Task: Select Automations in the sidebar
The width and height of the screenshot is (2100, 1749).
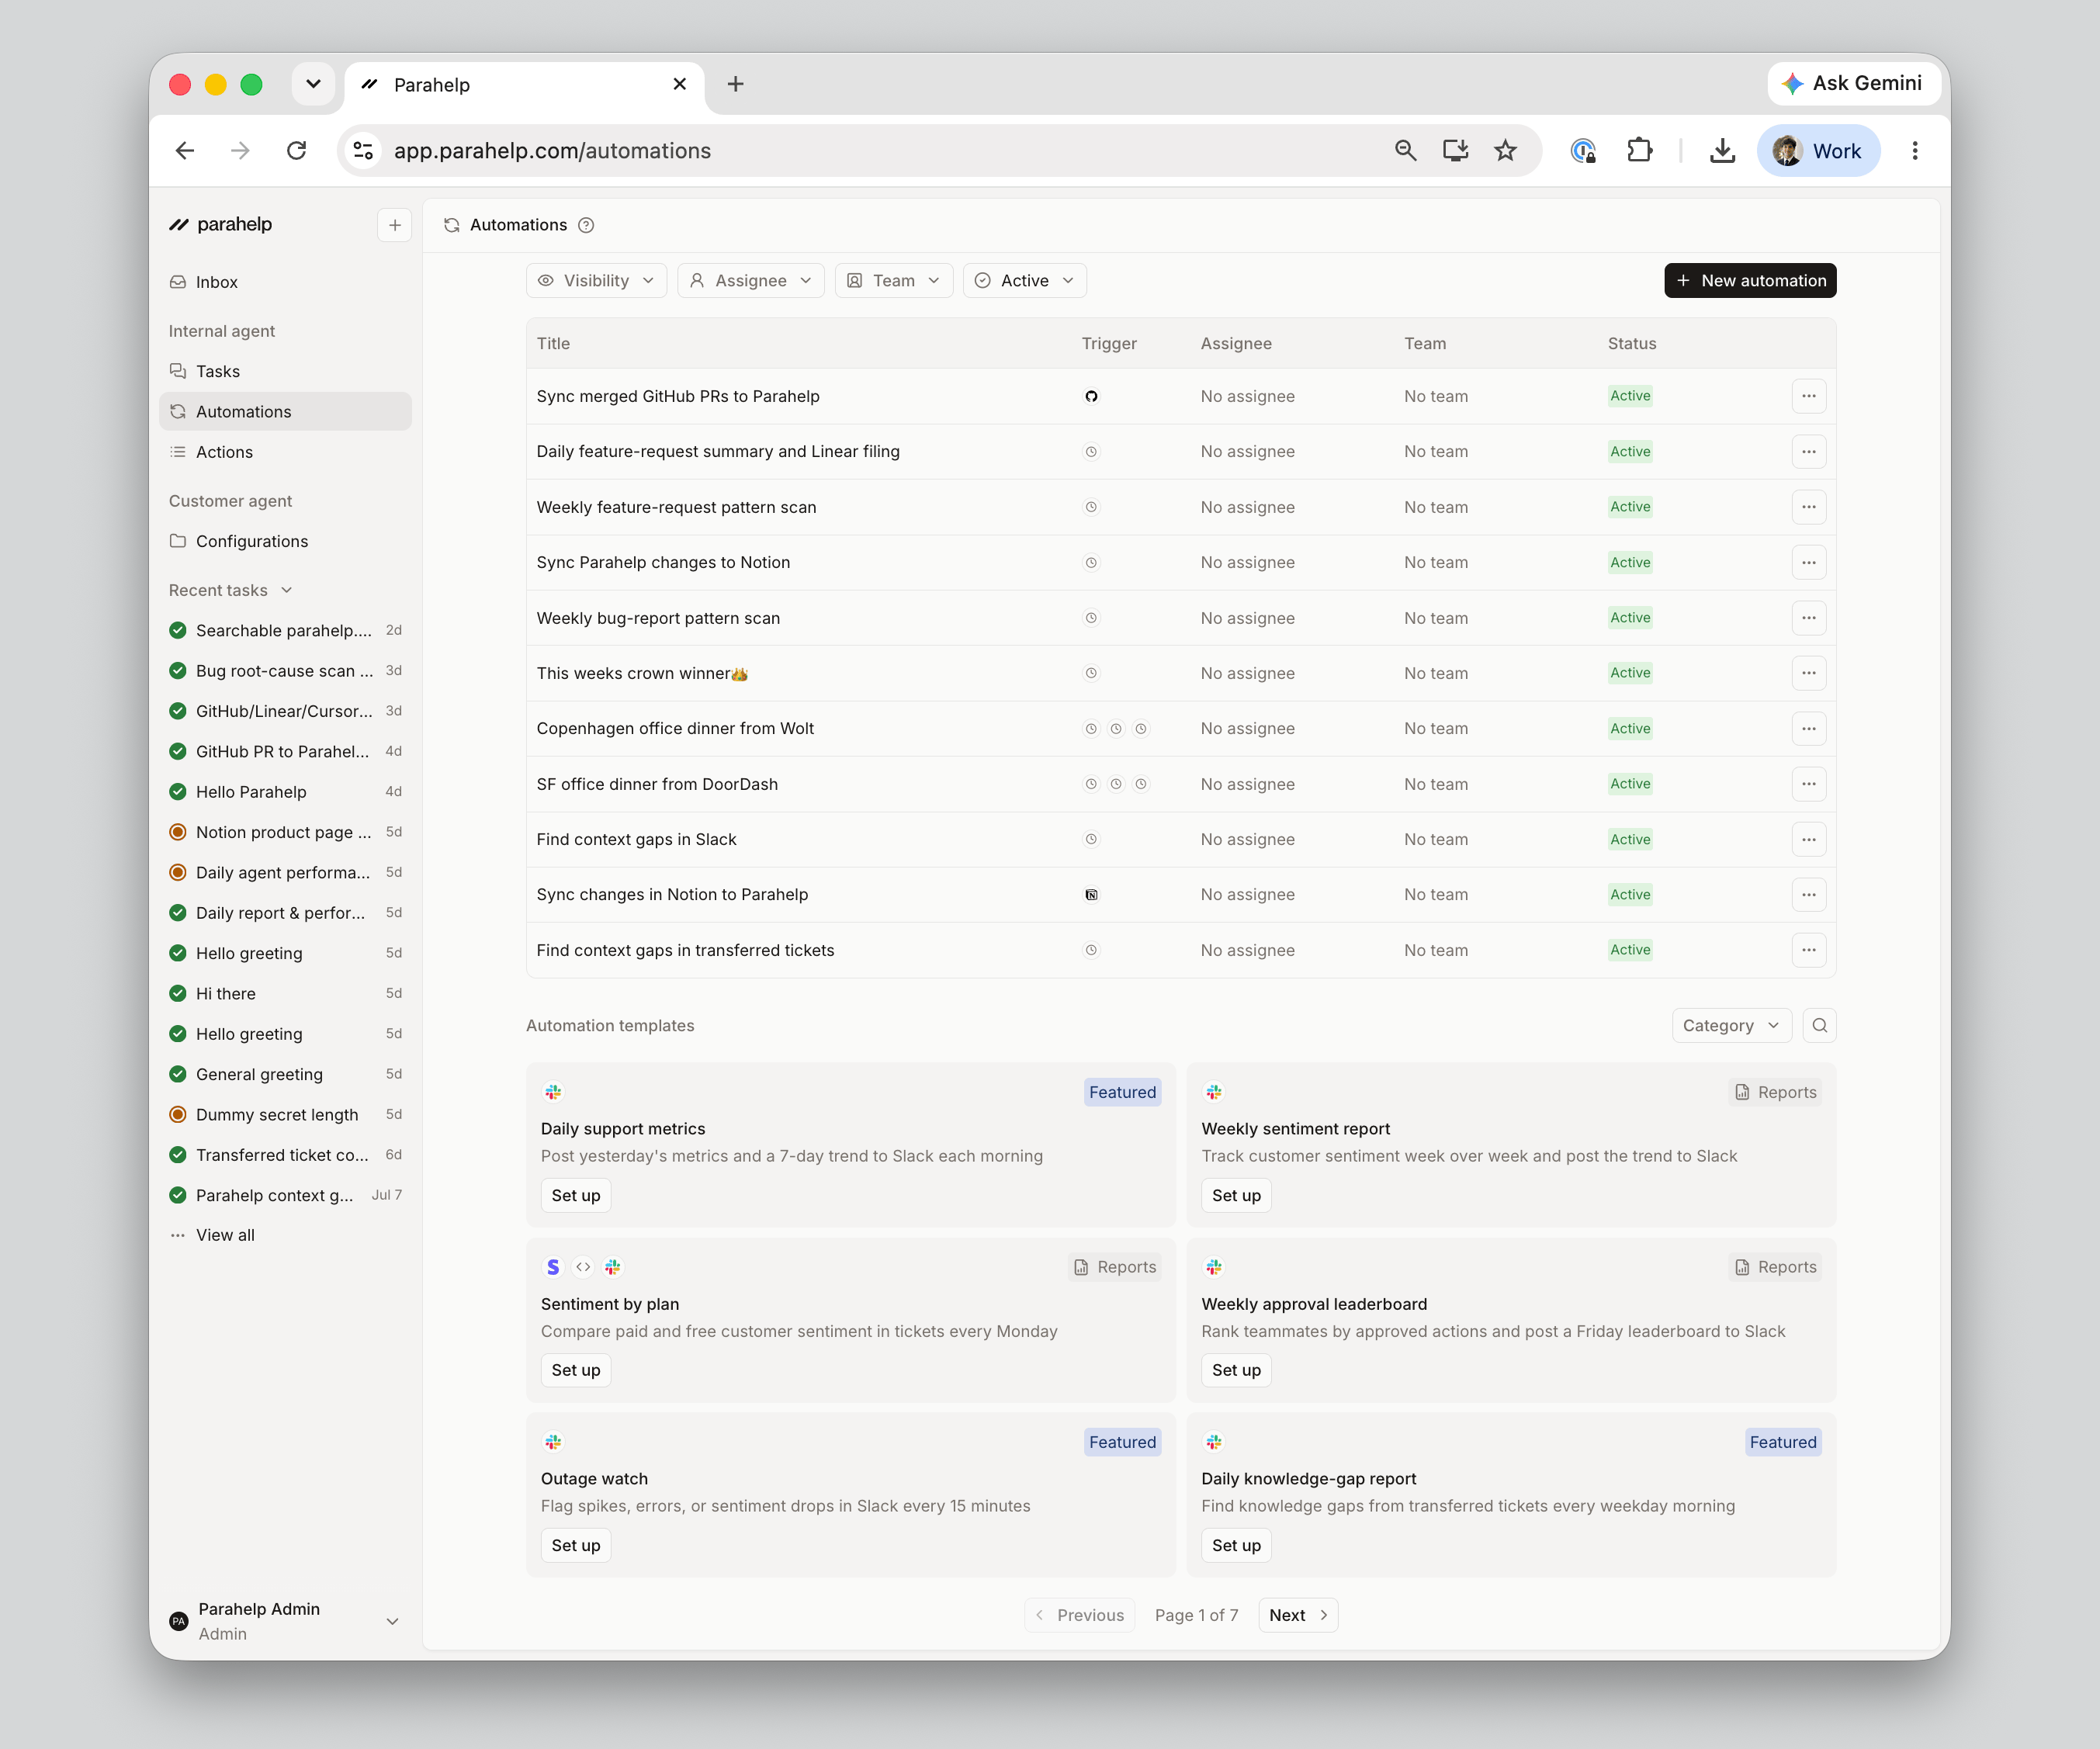Action: 285,412
